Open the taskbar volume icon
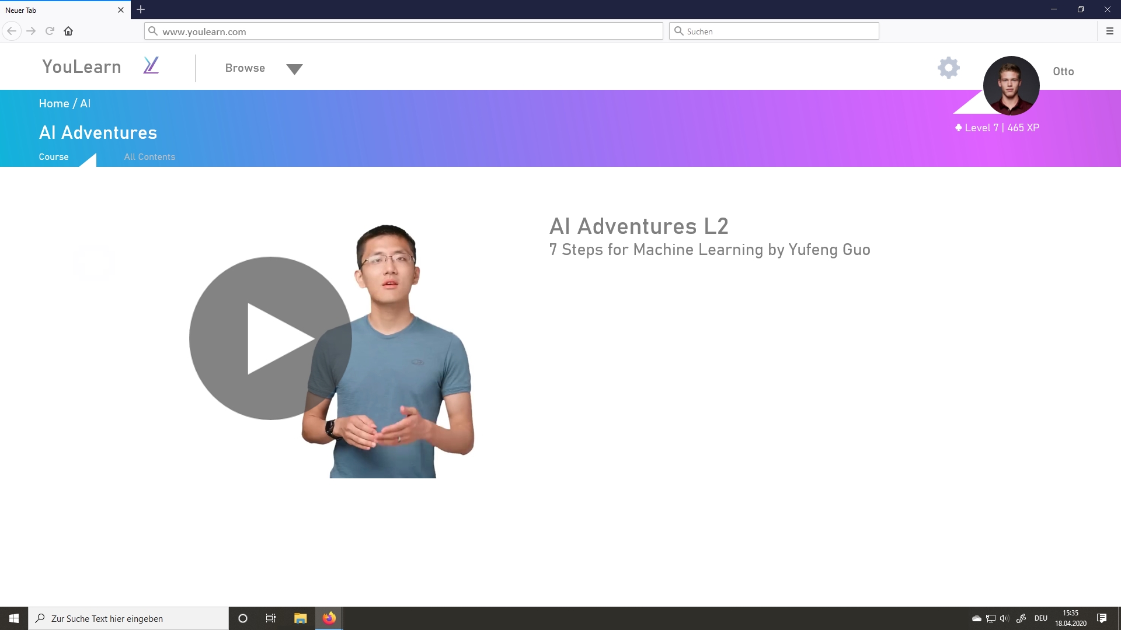The width and height of the screenshot is (1121, 630). pyautogui.click(x=1004, y=618)
